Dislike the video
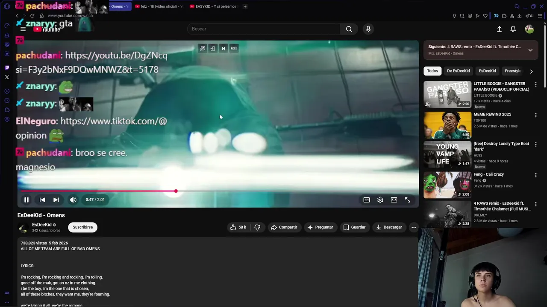547x307 pixels. (x=257, y=227)
